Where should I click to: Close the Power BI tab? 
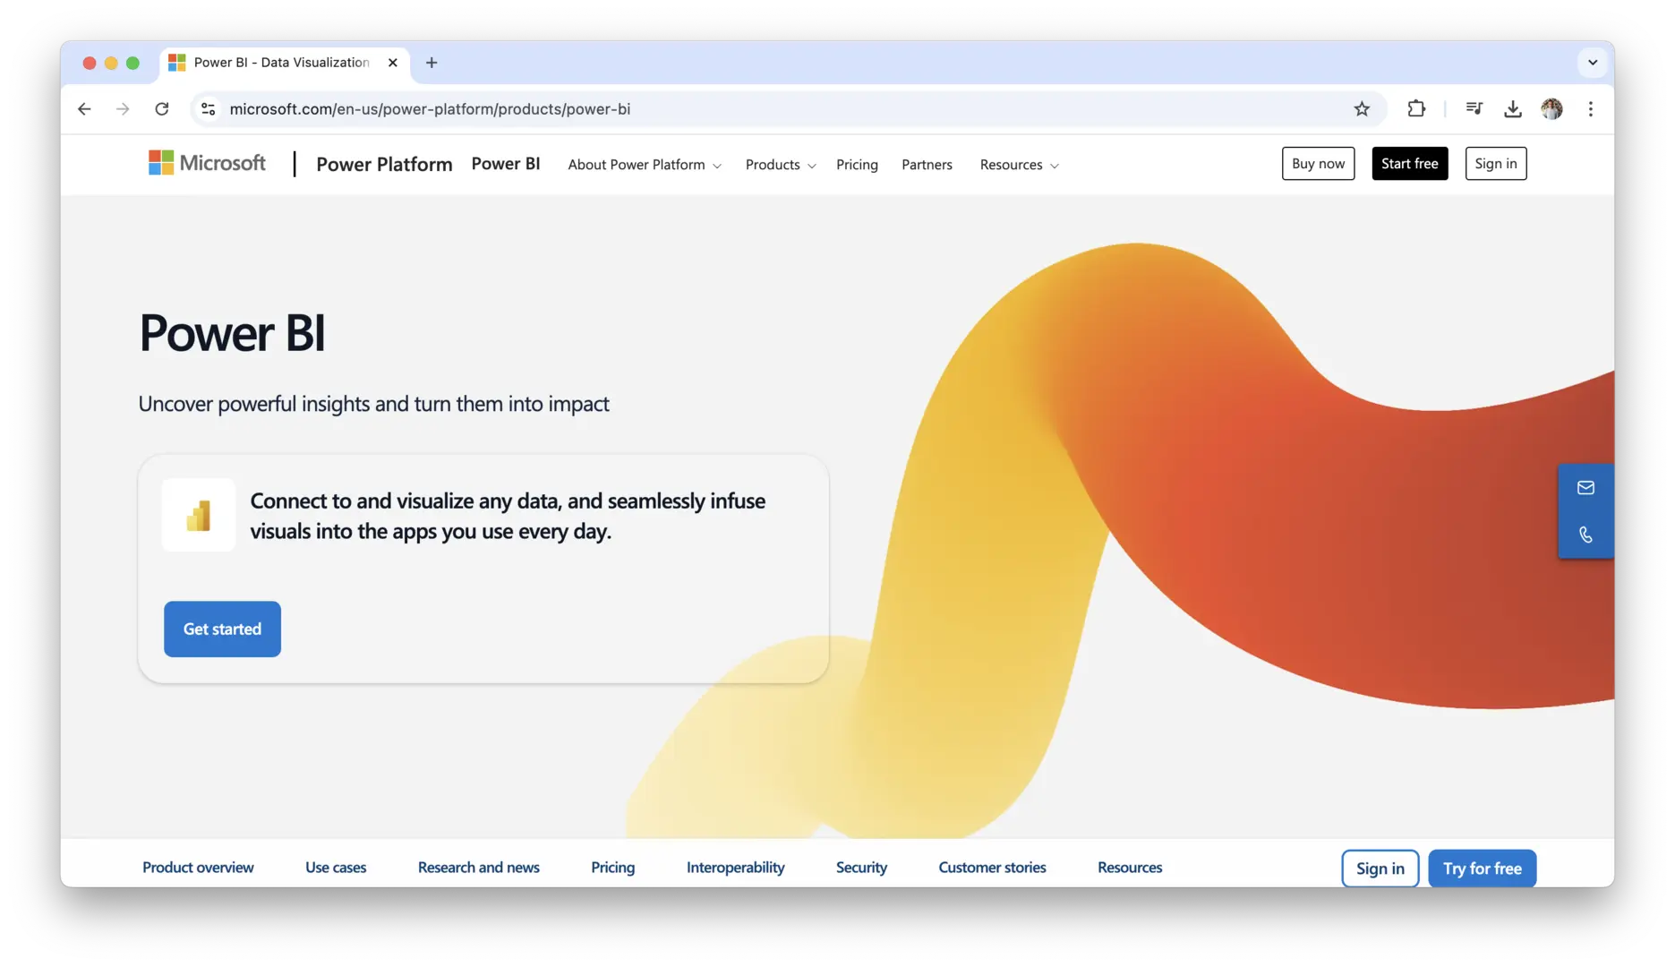(x=393, y=63)
